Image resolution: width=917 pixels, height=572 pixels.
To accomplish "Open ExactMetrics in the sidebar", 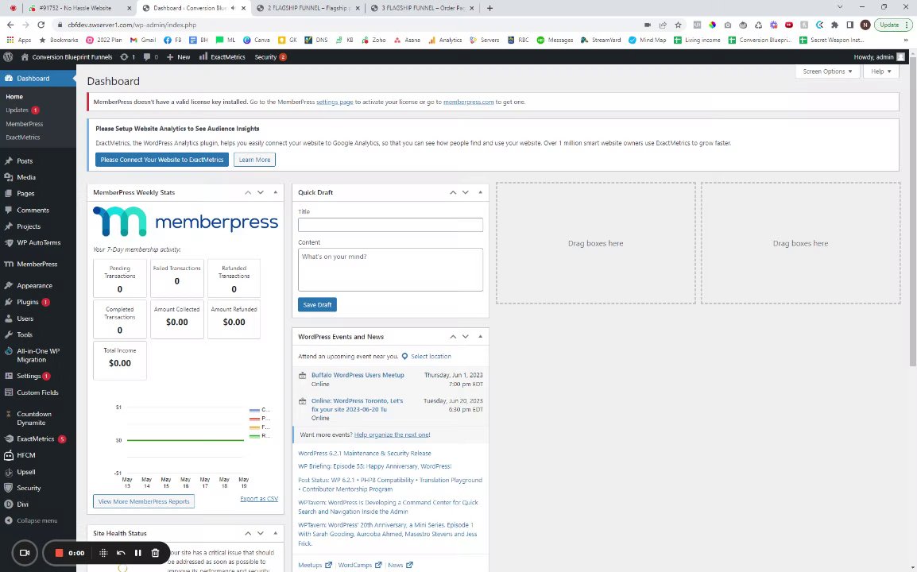I will click(x=35, y=439).
